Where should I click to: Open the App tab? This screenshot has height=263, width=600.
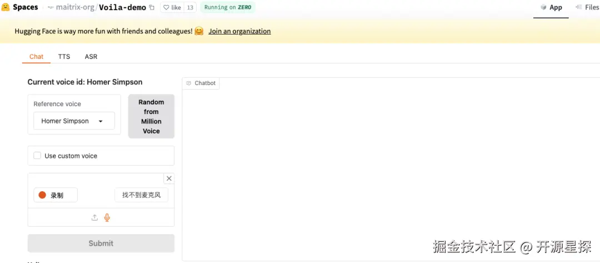pyautogui.click(x=551, y=7)
